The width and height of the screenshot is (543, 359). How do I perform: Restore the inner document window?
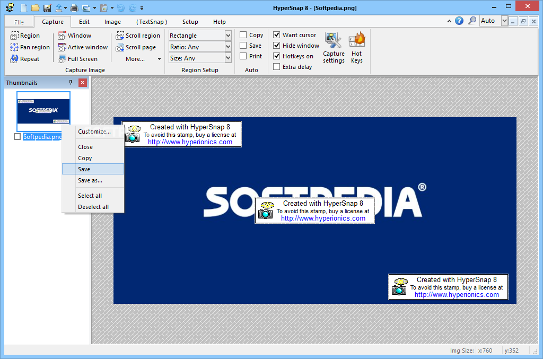(523, 21)
